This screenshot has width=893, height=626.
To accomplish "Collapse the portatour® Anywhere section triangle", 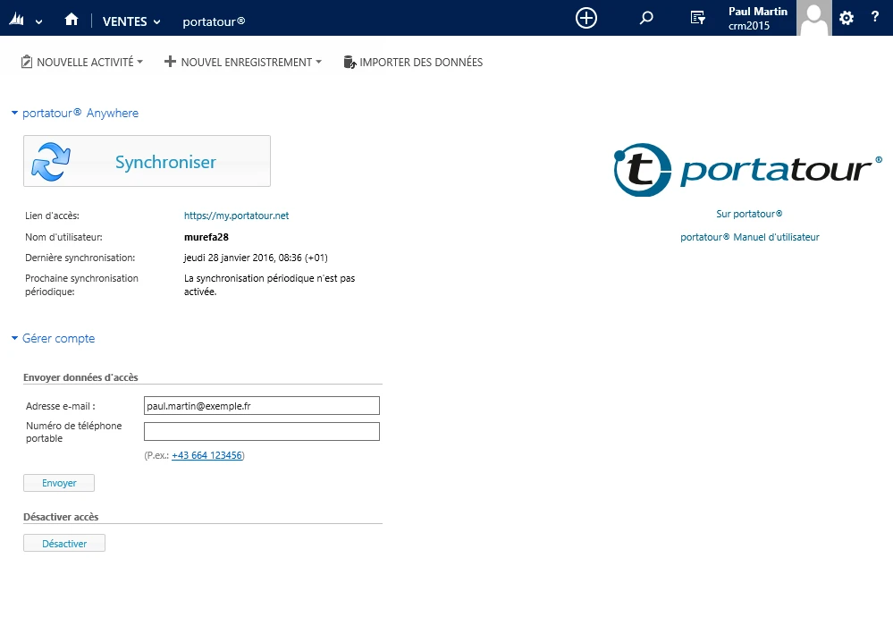I will [x=15, y=113].
